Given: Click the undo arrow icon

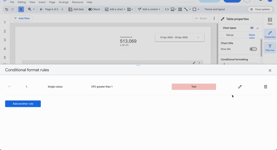Looking at the screenshot, I should click(7, 9).
